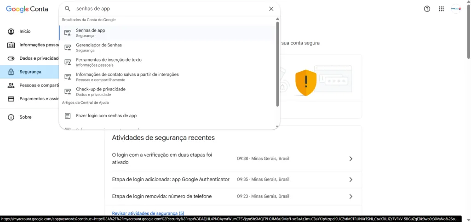
Task: Click the Segurança padlock icon
Action: click(11, 72)
